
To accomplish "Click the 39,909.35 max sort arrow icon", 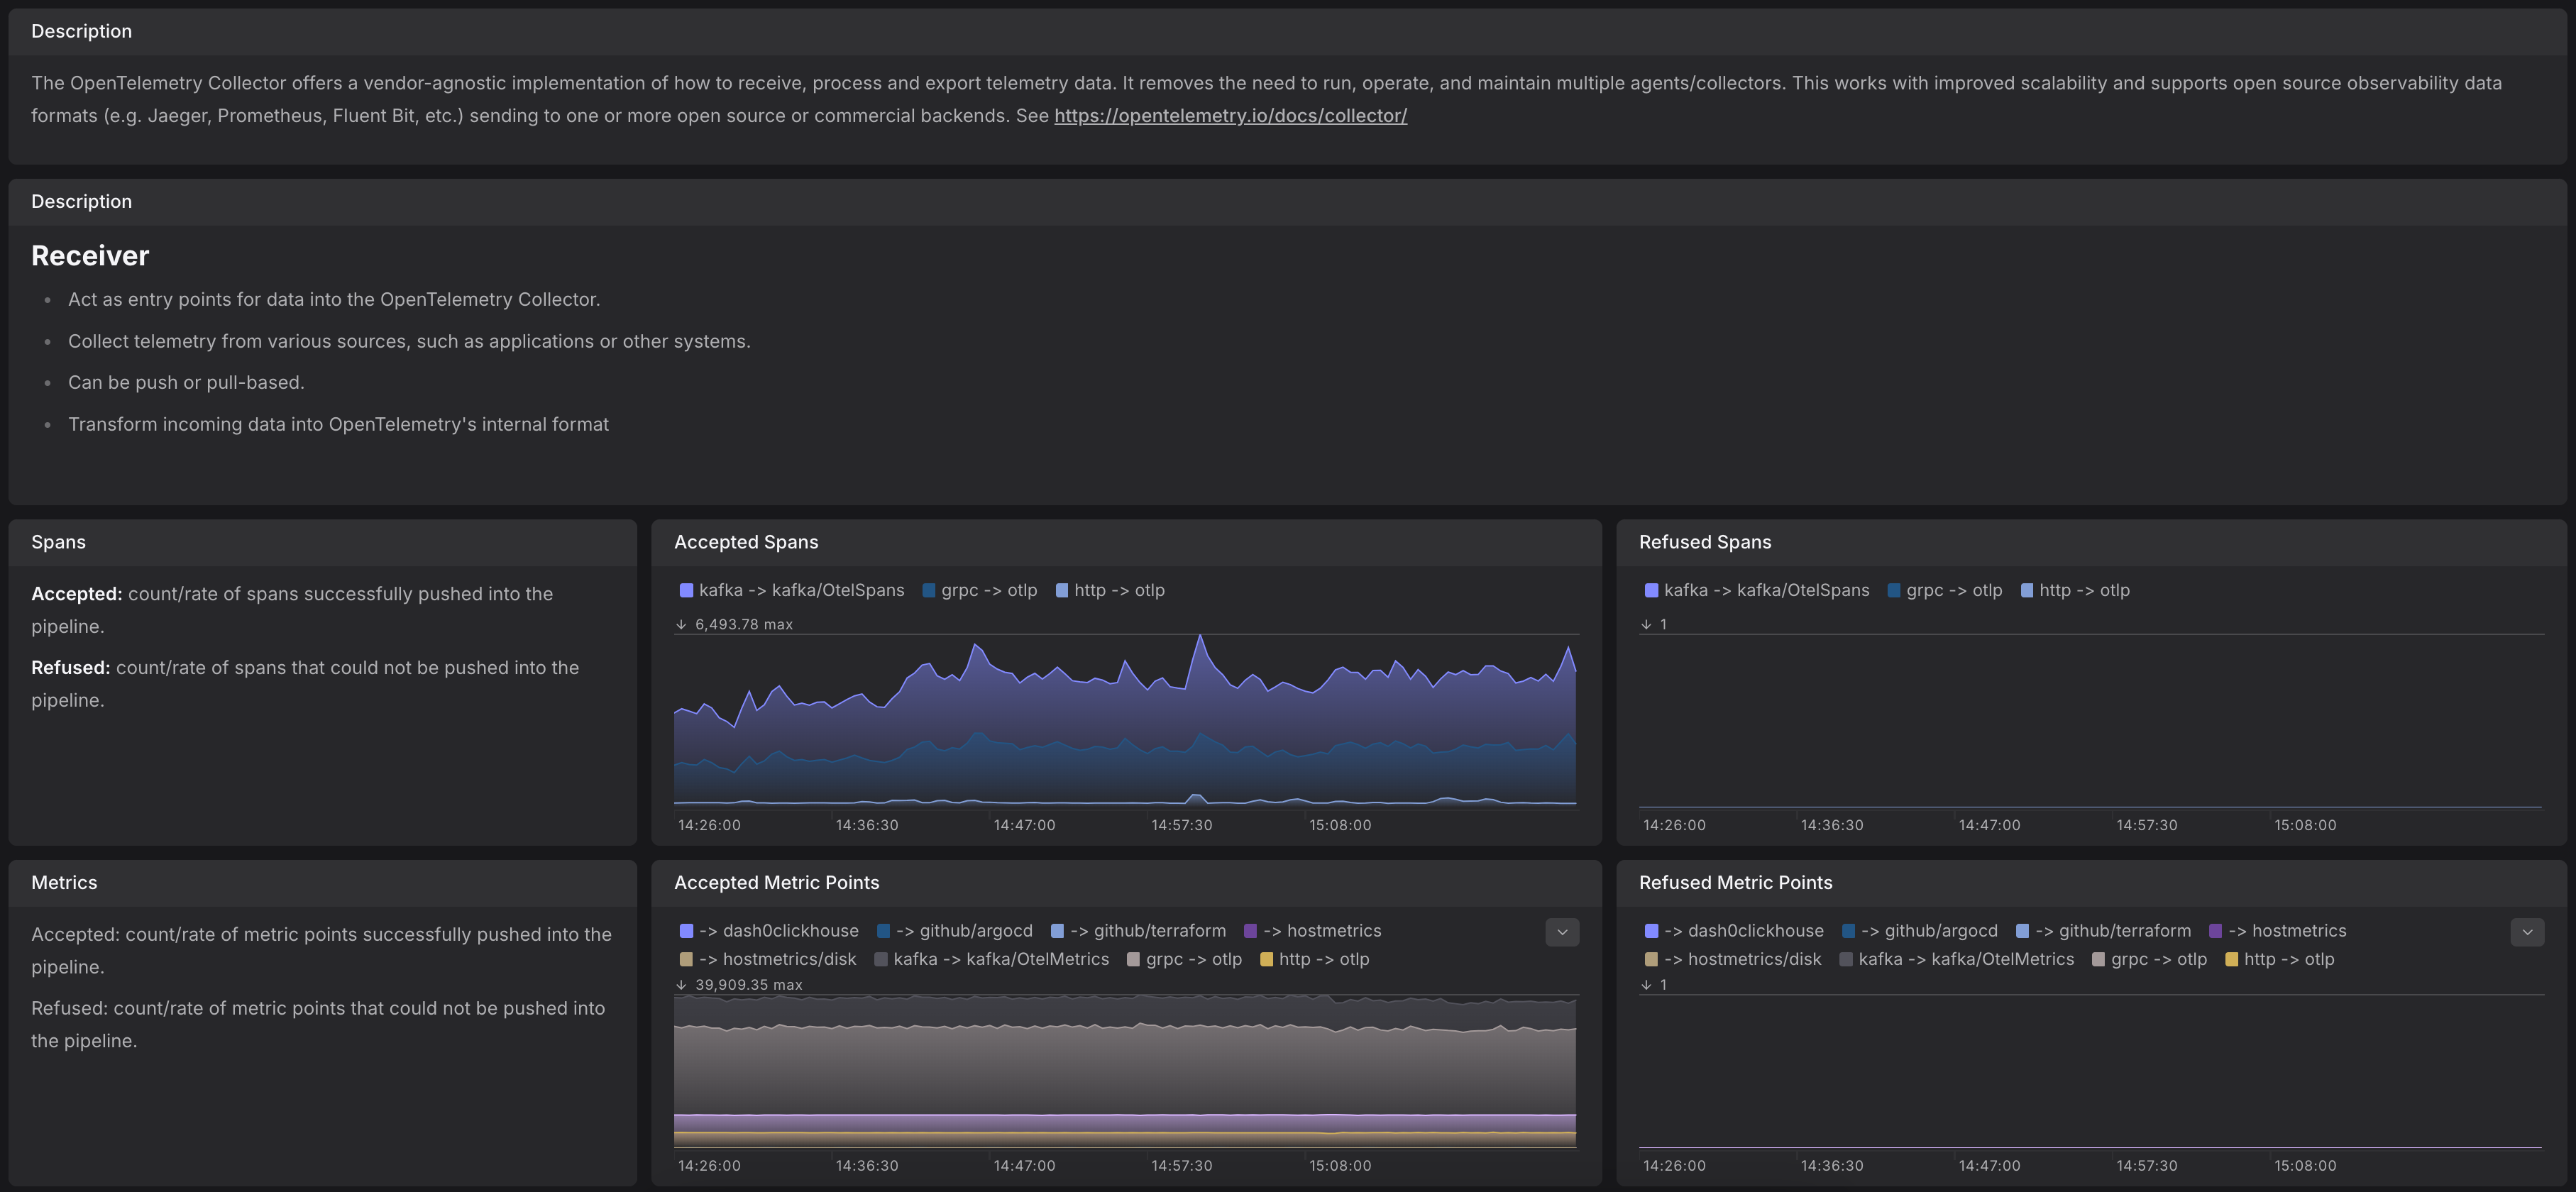I will pyautogui.click(x=681, y=985).
